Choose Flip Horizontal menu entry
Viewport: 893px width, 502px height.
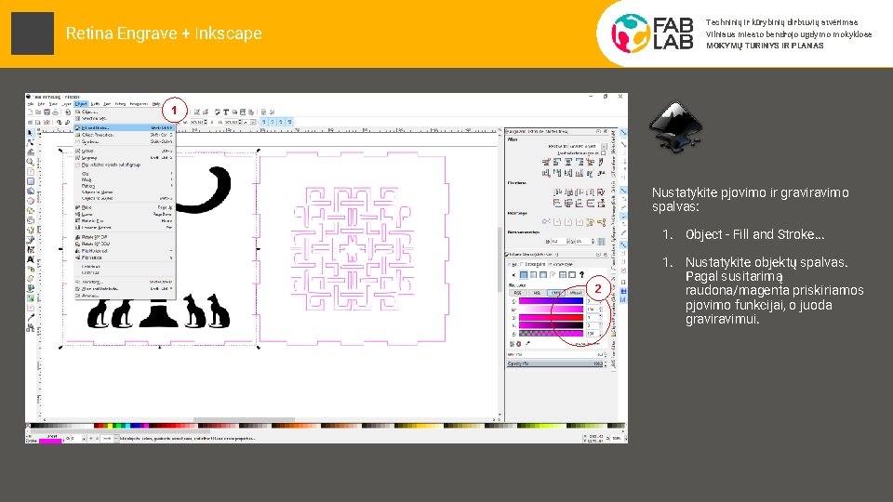click(x=124, y=250)
